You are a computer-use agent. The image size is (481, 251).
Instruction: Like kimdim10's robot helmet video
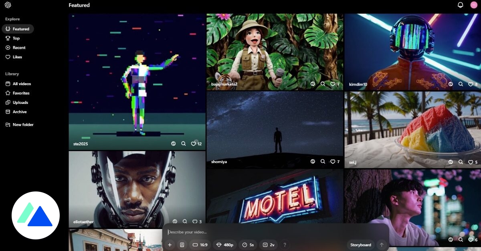pyautogui.click(x=471, y=84)
